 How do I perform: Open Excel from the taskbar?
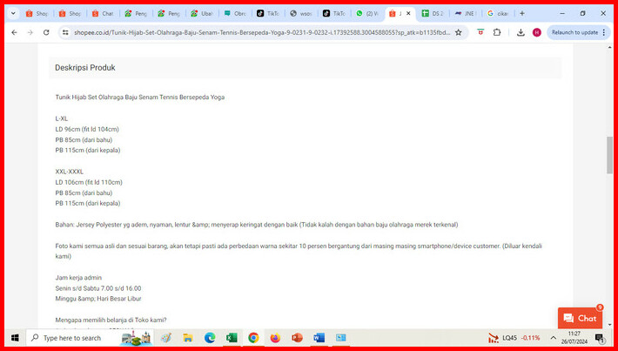(232, 338)
